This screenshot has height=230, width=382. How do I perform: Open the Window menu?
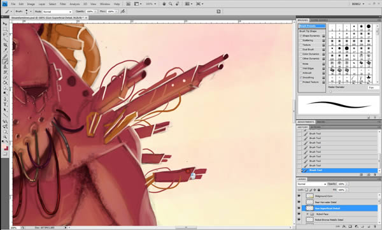click(x=105, y=4)
